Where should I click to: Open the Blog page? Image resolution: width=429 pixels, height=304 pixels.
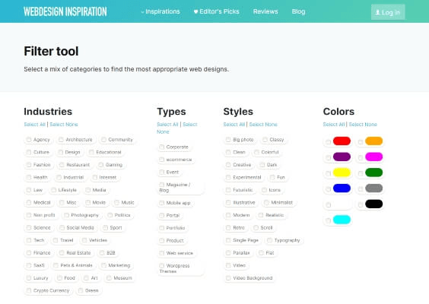click(x=298, y=11)
